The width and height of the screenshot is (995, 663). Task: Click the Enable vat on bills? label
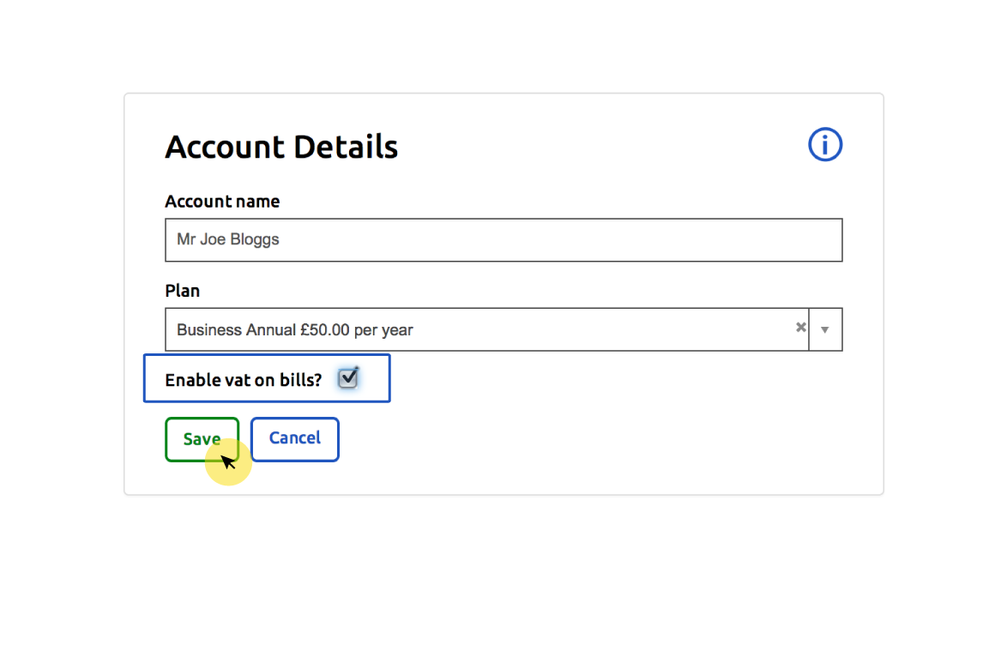click(244, 380)
